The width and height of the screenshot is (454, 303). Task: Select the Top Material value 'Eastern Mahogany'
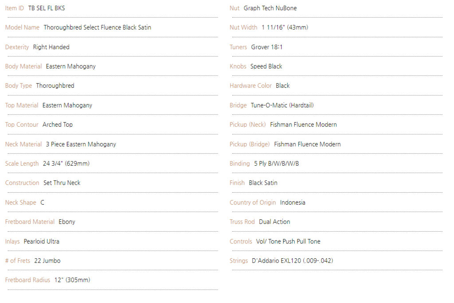(67, 105)
